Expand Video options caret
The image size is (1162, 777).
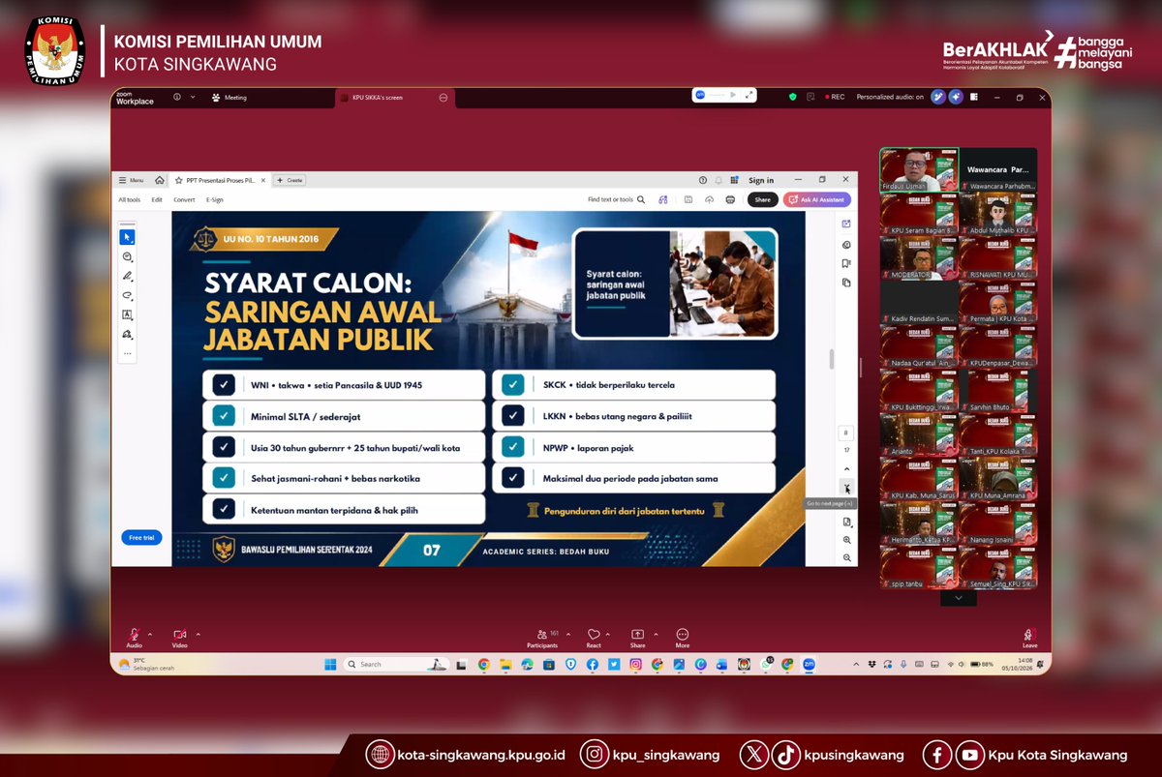coord(198,634)
